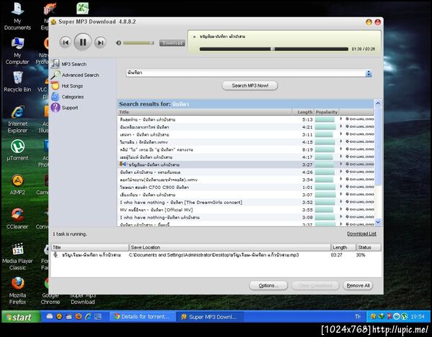
Task: Click the Search MP3 Now! button
Action: tap(250, 86)
